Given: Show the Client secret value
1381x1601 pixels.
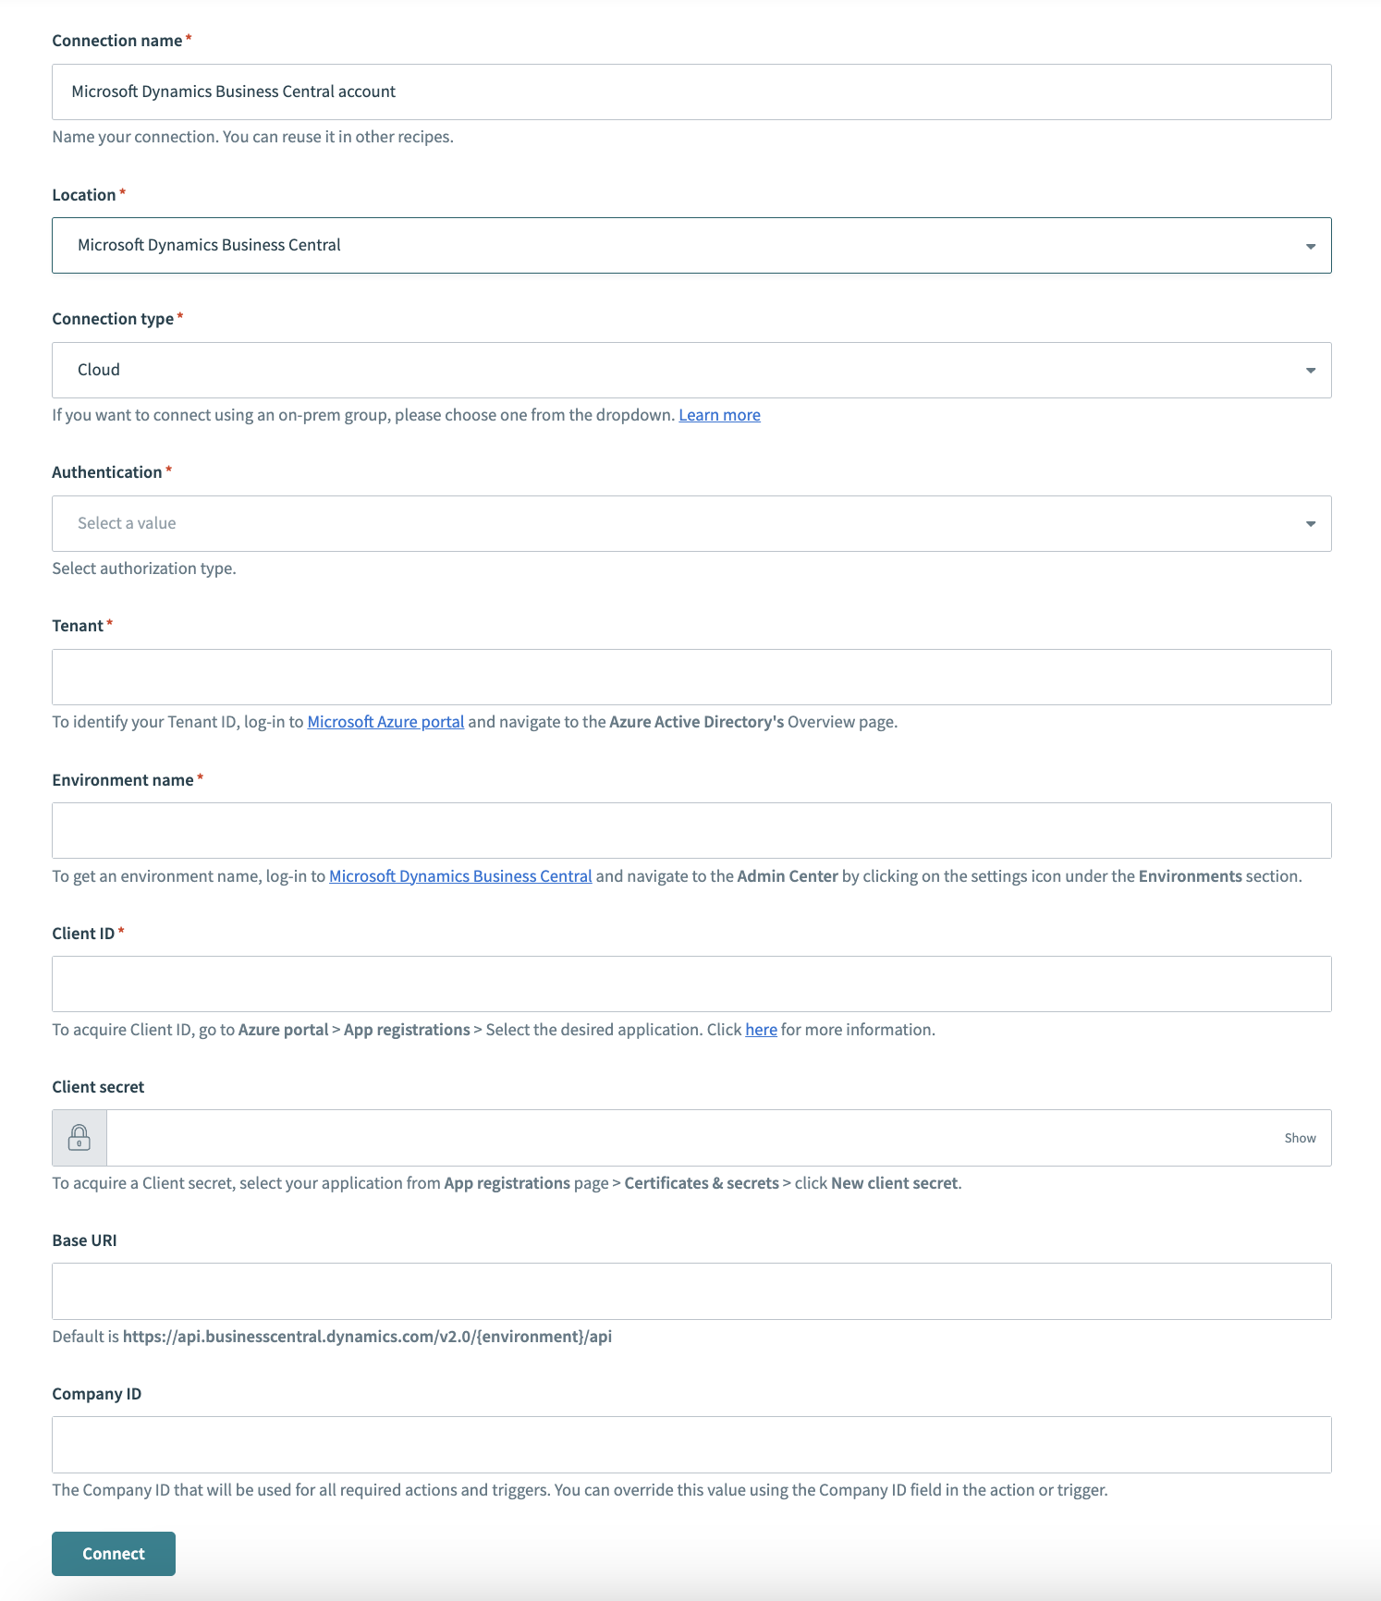Looking at the screenshot, I should [1300, 1138].
